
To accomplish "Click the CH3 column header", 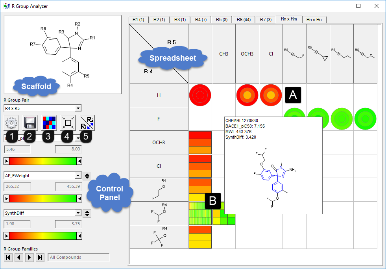I will coord(223,54).
